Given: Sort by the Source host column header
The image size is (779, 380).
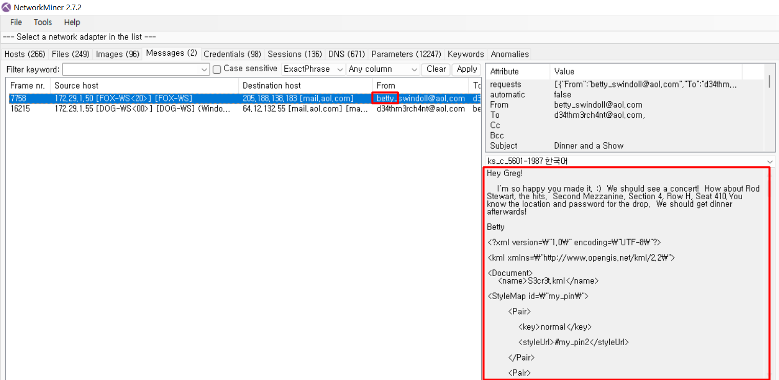Looking at the screenshot, I should coord(145,86).
